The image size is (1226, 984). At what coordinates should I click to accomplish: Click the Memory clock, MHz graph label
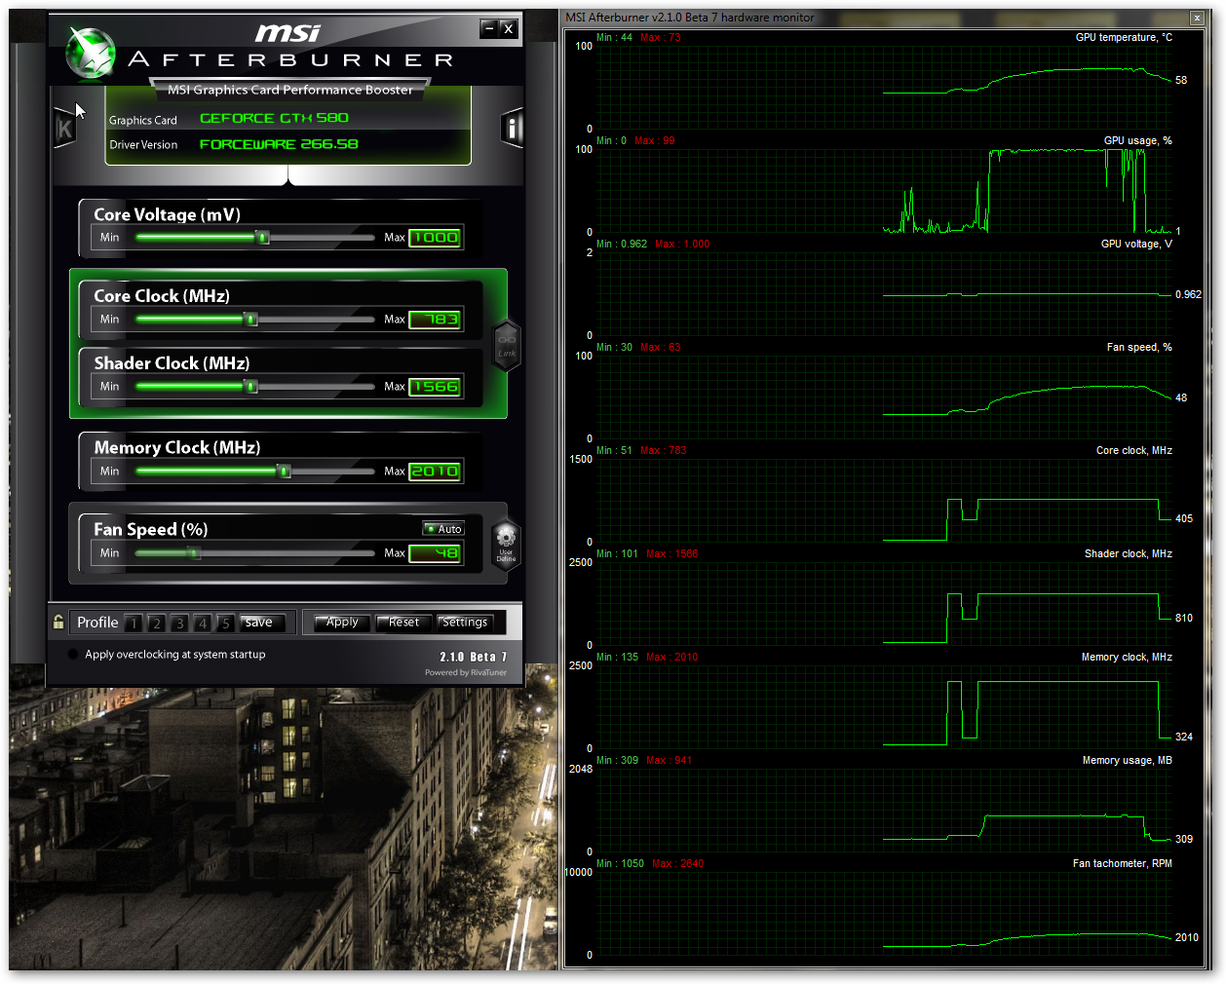pos(1127,657)
